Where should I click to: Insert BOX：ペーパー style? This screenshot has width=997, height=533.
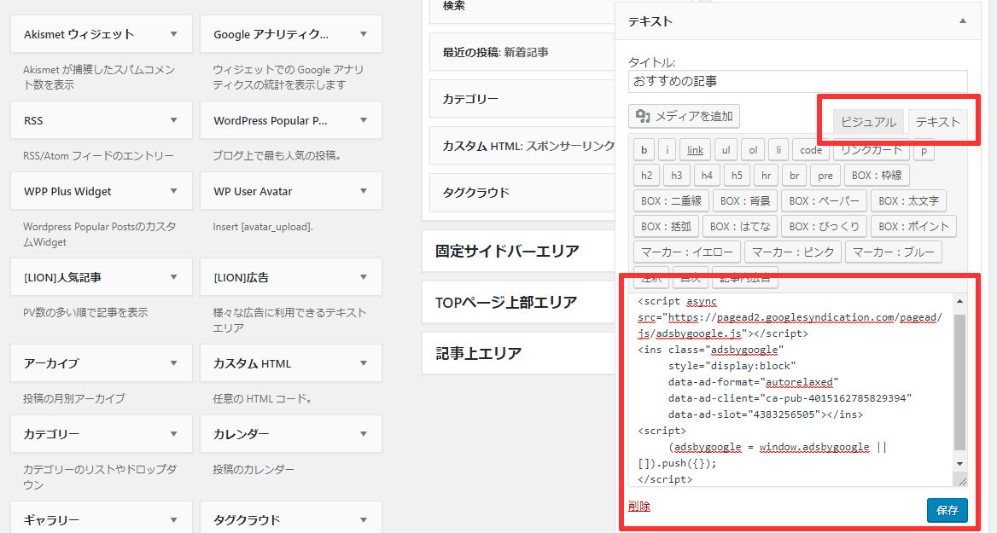[x=824, y=200]
